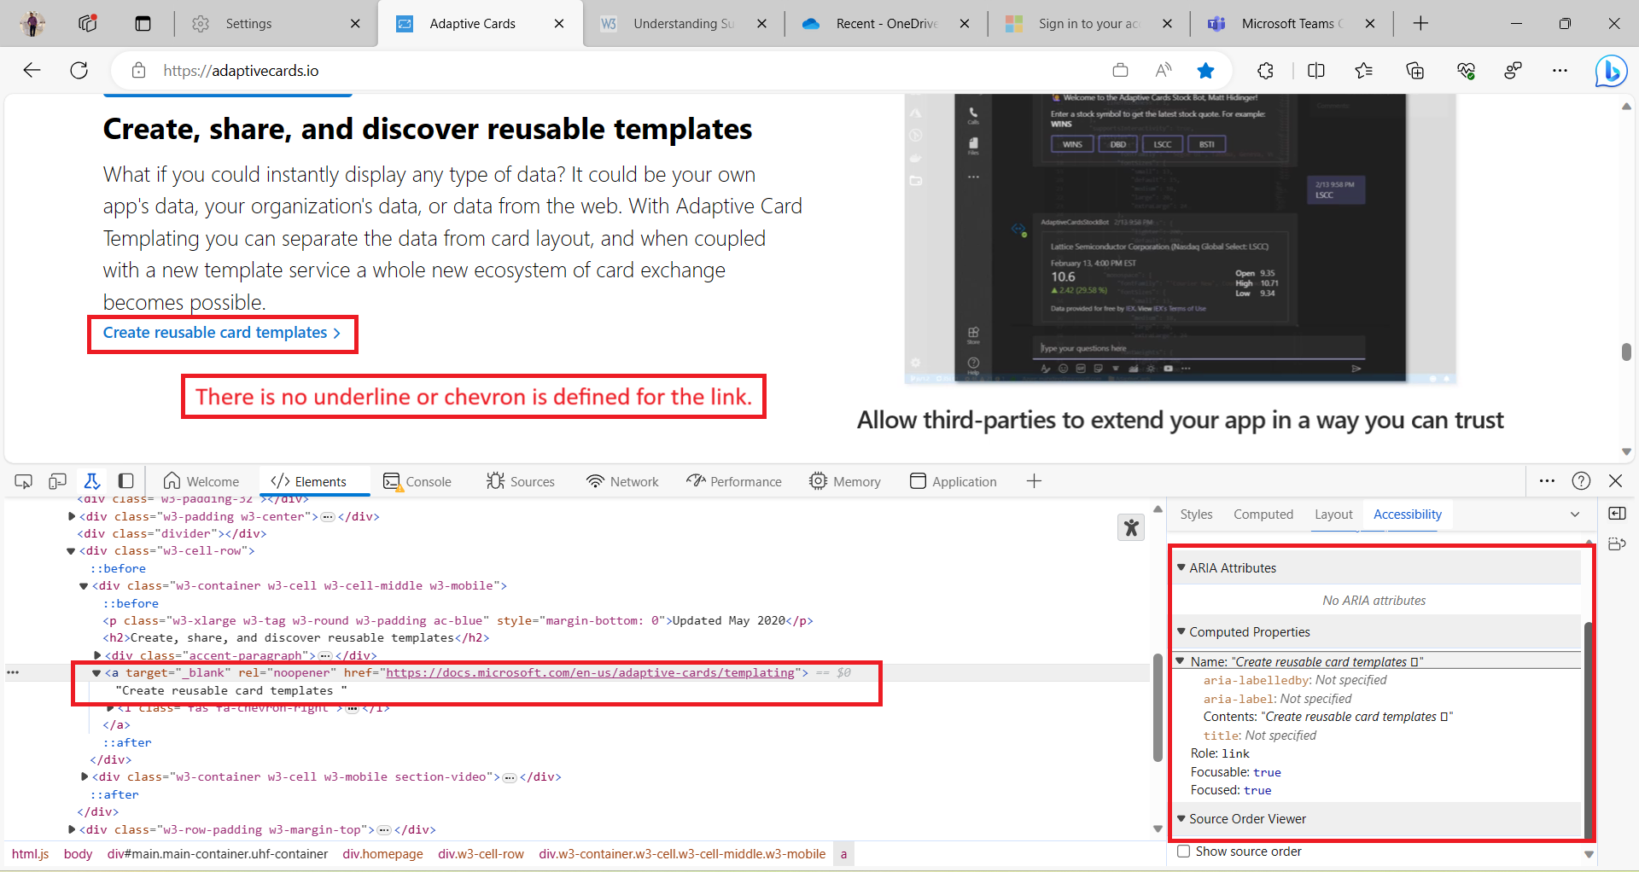Collapse the w3-cell-row div node
Image resolution: width=1639 pixels, height=872 pixels.
pyautogui.click(x=71, y=551)
